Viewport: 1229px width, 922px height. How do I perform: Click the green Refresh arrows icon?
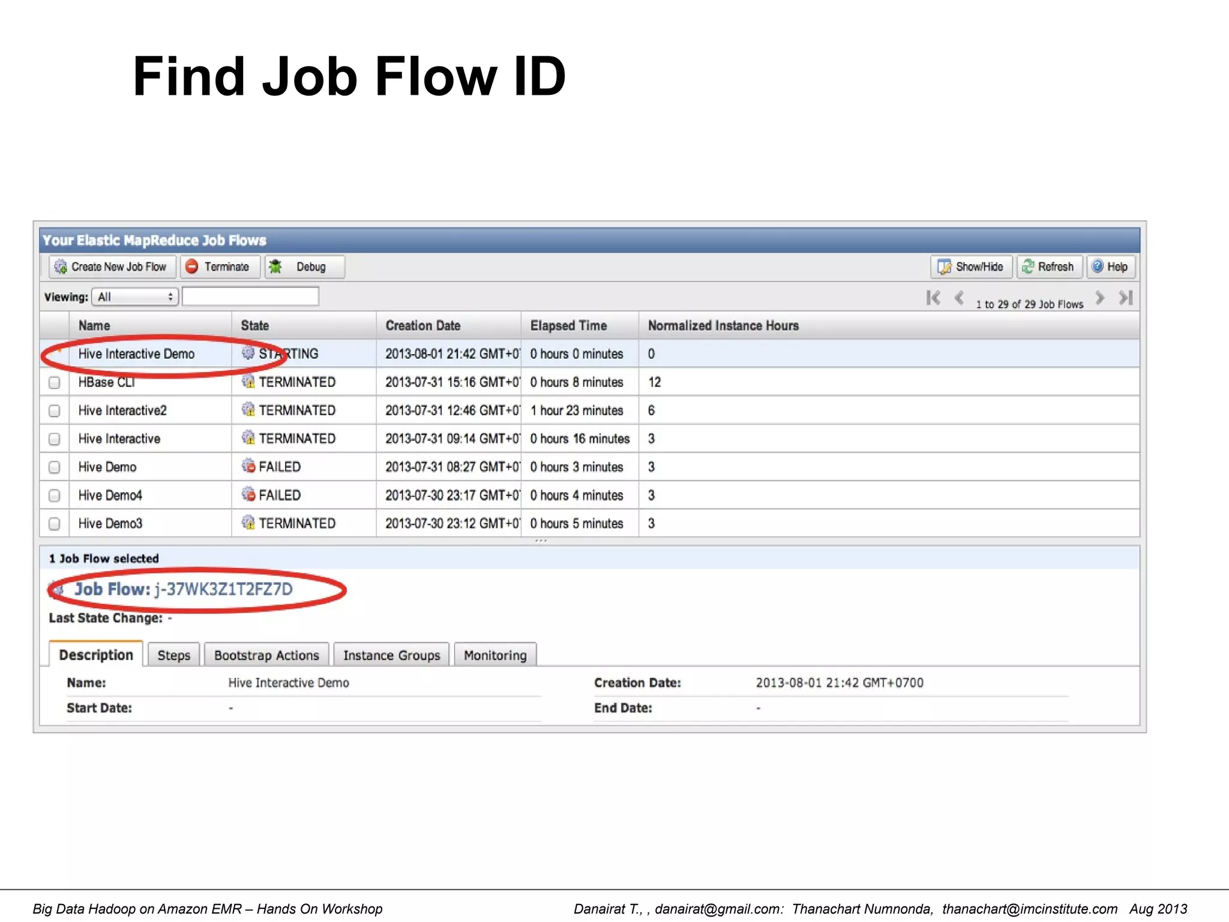[1028, 267]
